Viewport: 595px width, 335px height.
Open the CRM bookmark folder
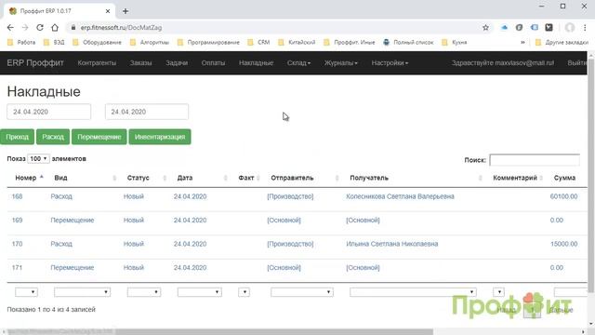click(x=258, y=42)
